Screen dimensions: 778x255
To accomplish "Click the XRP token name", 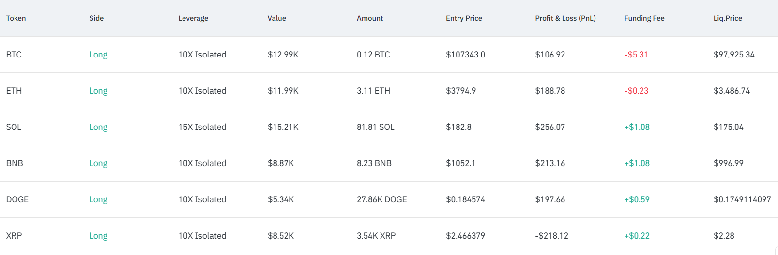I will coord(14,236).
